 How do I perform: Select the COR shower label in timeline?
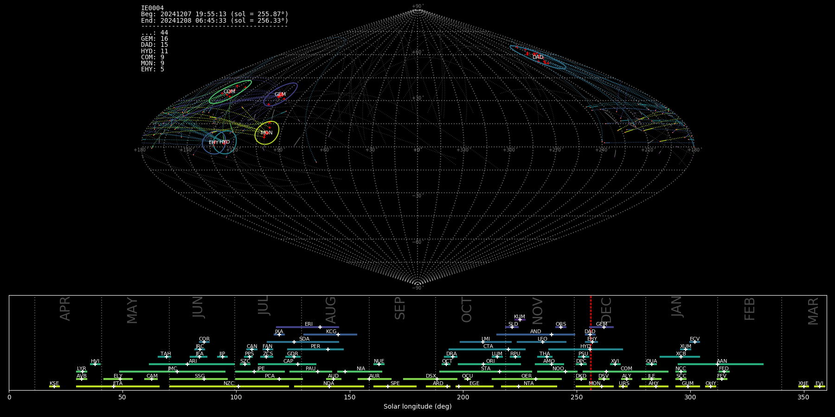pos(204,339)
